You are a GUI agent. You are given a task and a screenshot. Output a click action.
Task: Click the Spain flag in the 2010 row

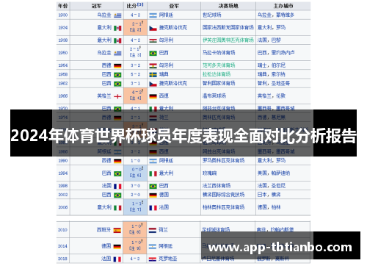click(117, 230)
